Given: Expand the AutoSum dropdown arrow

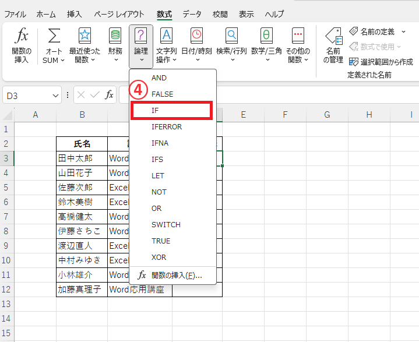Looking at the screenshot, I should pyautogui.click(x=62, y=61).
